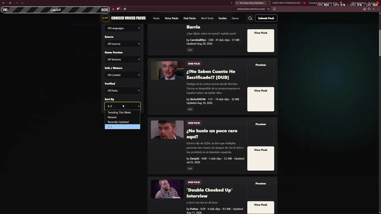Image resolution: width=381 pixels, height=214 pixels.
Task: Expand the Safe / Mature content dropdown
Action: coord(123,75)
